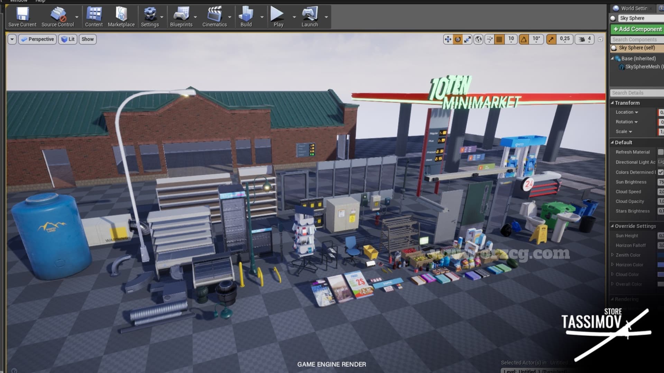This screenshot has width=664, height=373.
Task: Open the Content browser icon
Action: pos(94,17)
